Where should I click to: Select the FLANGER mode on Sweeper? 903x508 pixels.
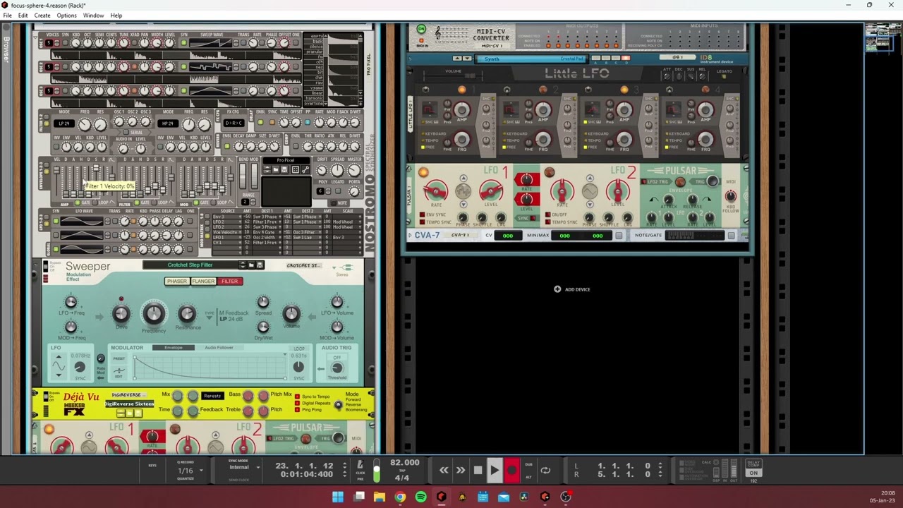coord(203,282)
